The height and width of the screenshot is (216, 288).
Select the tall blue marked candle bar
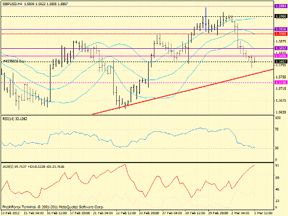click(x=206, y=19)
